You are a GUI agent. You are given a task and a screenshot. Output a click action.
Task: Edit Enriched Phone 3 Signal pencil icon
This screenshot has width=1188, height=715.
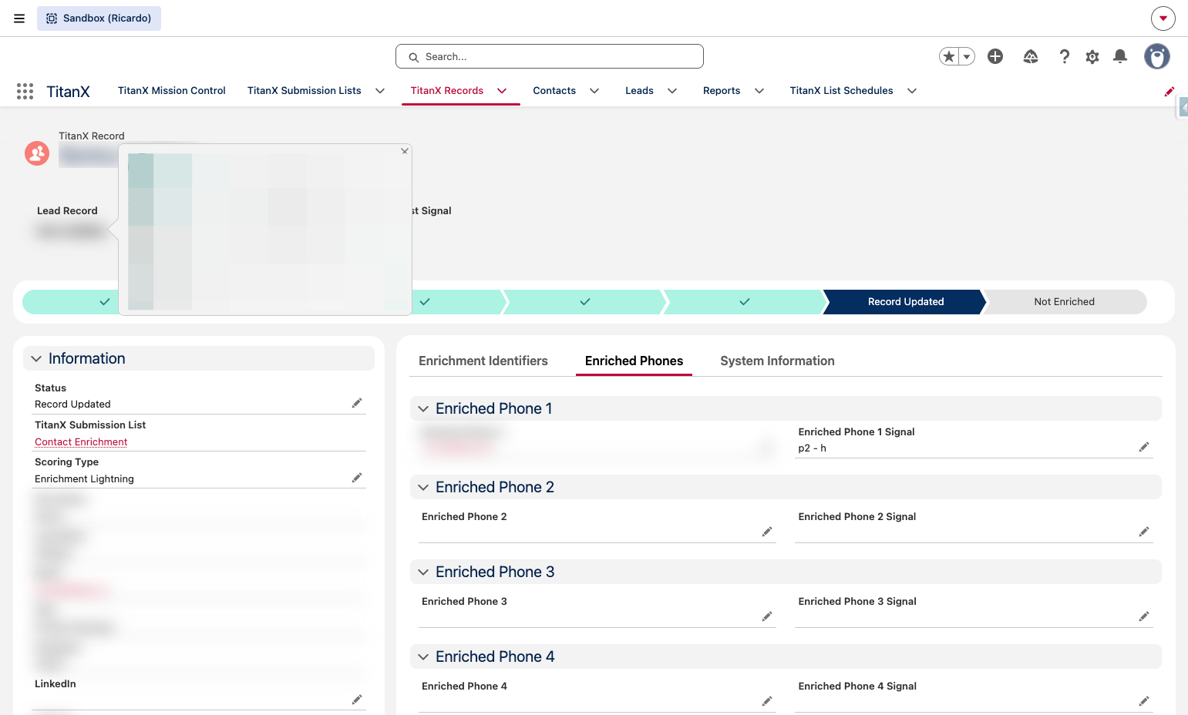point(1144,616)
